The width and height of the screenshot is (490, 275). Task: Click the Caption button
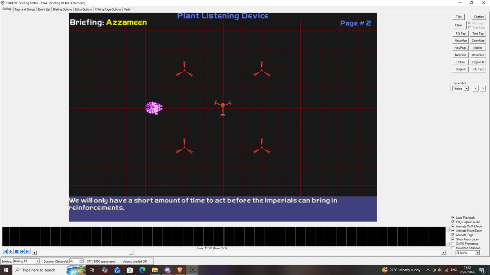(479, 17)
